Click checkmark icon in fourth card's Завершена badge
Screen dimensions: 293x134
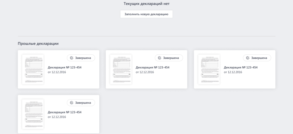71,103
